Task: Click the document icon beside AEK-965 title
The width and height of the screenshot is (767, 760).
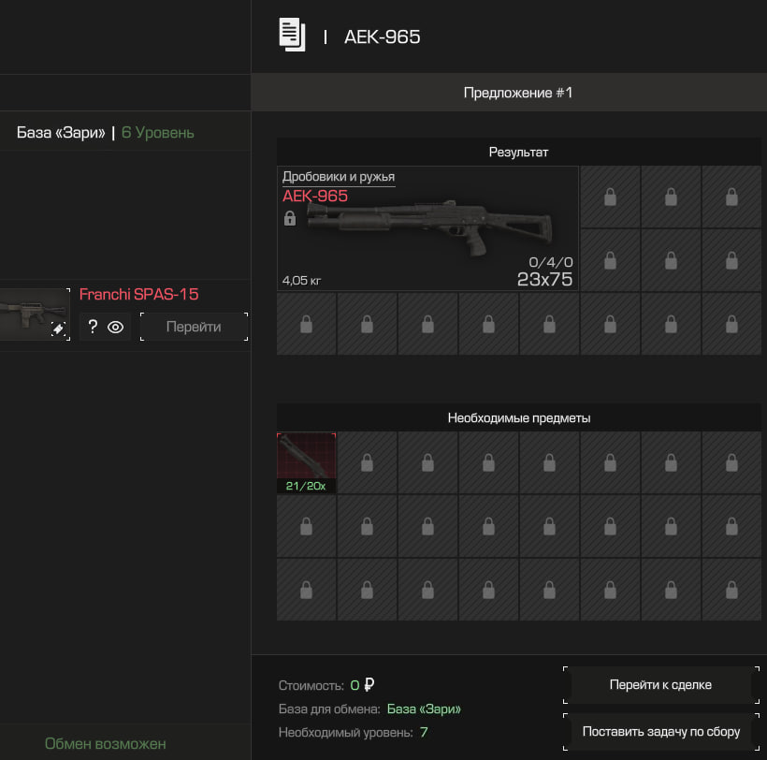Action: (292, 36)
